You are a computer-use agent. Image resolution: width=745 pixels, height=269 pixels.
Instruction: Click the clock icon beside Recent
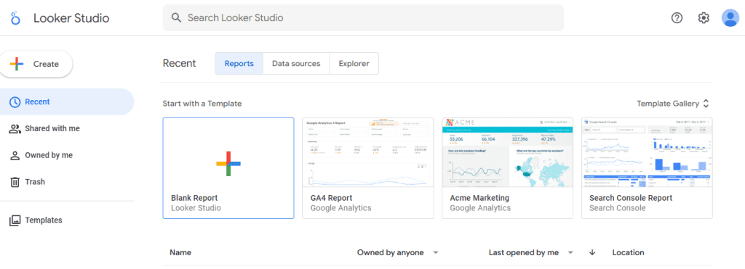click(x=15, y=102)
